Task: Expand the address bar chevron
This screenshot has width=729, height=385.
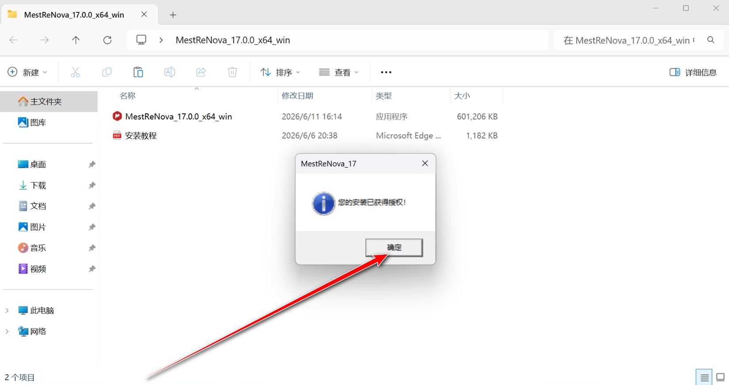Action: click(x=161, y=40)
